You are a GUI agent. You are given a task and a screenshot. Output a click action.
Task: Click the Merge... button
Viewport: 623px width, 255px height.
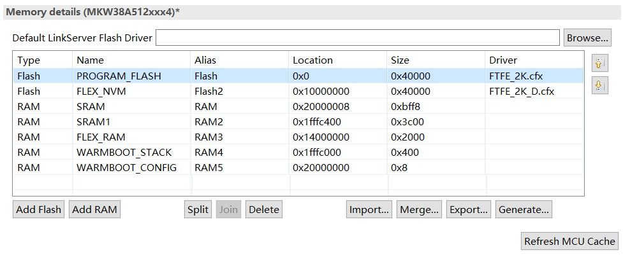coord(419,209)
